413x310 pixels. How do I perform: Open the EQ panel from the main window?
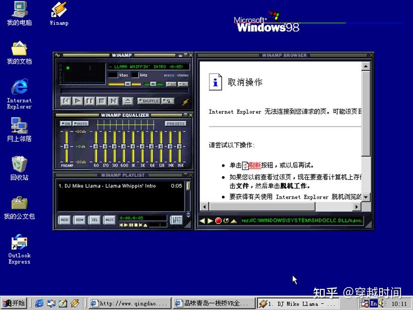(171, 84)
